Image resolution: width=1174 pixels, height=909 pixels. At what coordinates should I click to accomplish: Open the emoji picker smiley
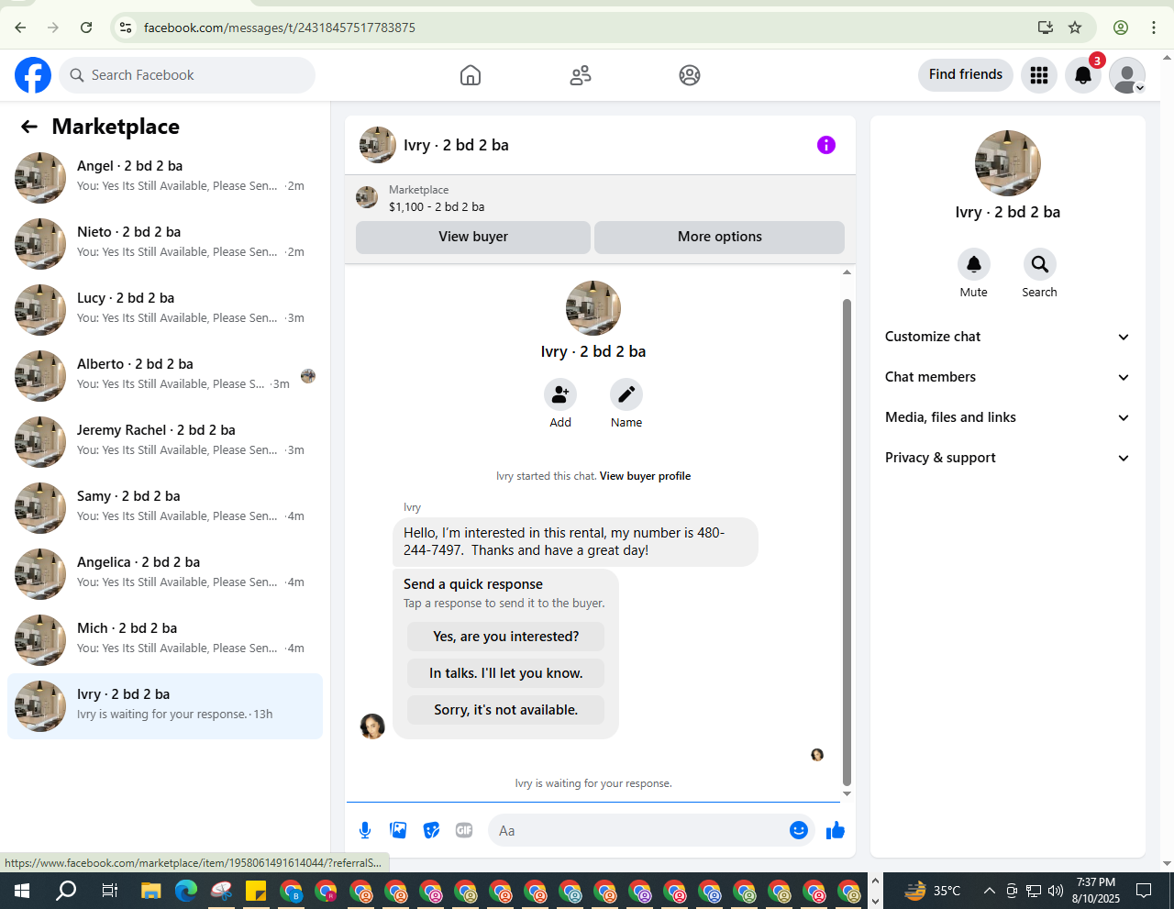799,830
